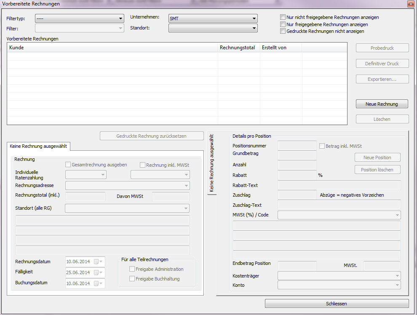Click the Positionsnummer input field
The image size is (417, 315).
(297, 146)
